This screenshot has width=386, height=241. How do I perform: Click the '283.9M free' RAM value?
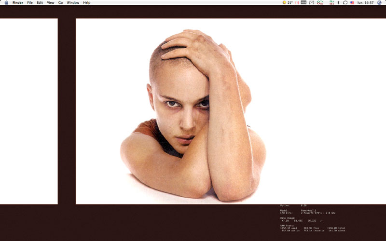(x=311, y=228)
